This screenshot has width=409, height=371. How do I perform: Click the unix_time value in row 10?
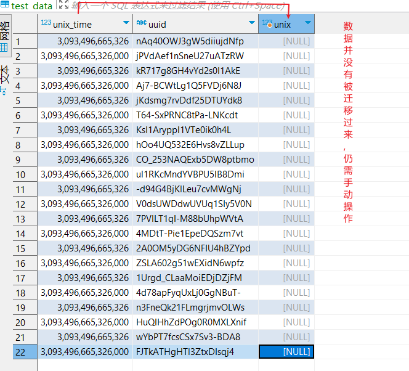pyautogui.click(x=85, y=174)
